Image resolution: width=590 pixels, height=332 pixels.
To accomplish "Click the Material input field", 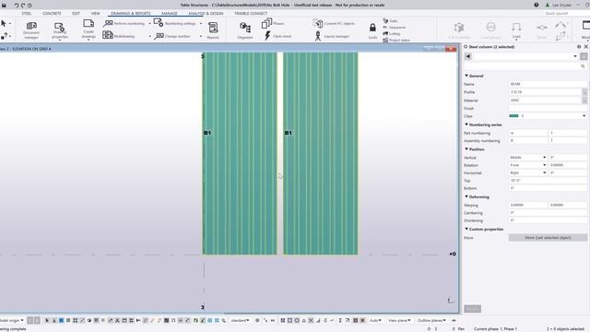I will [x=545, y=101].
